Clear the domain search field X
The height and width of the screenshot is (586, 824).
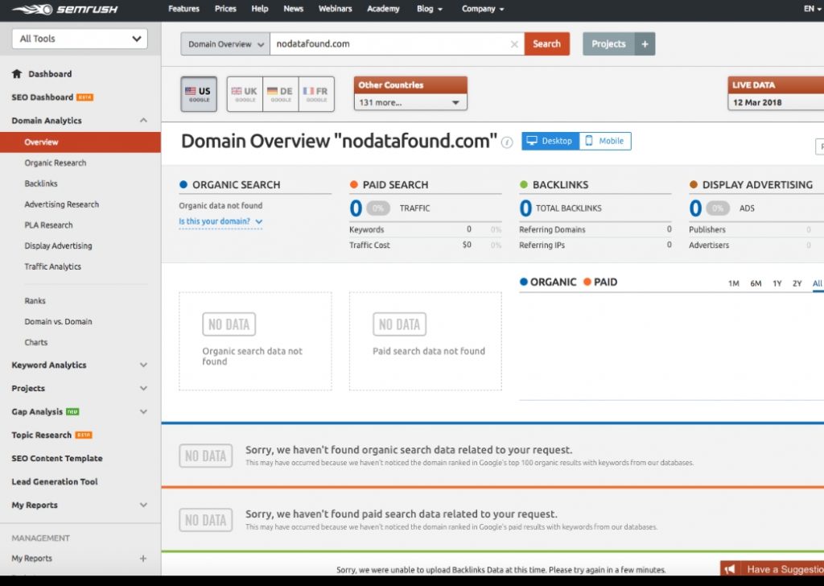(x=514, y=44)
